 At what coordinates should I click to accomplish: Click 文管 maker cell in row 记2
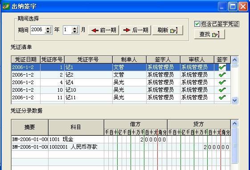click(x=129, y=75)
